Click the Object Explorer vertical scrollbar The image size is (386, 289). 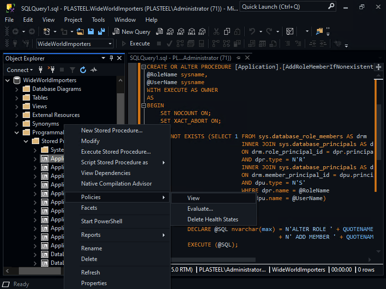(x=120, y=108)
